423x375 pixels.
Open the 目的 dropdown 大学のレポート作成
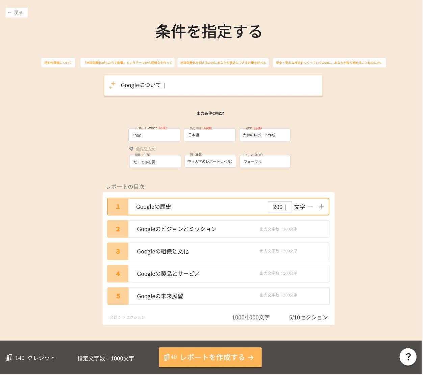[x=265, y=135]
